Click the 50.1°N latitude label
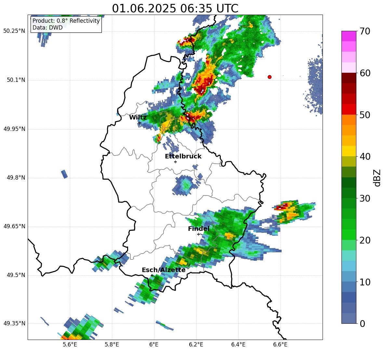The image size is (385, 351). [x=16, y=80]
